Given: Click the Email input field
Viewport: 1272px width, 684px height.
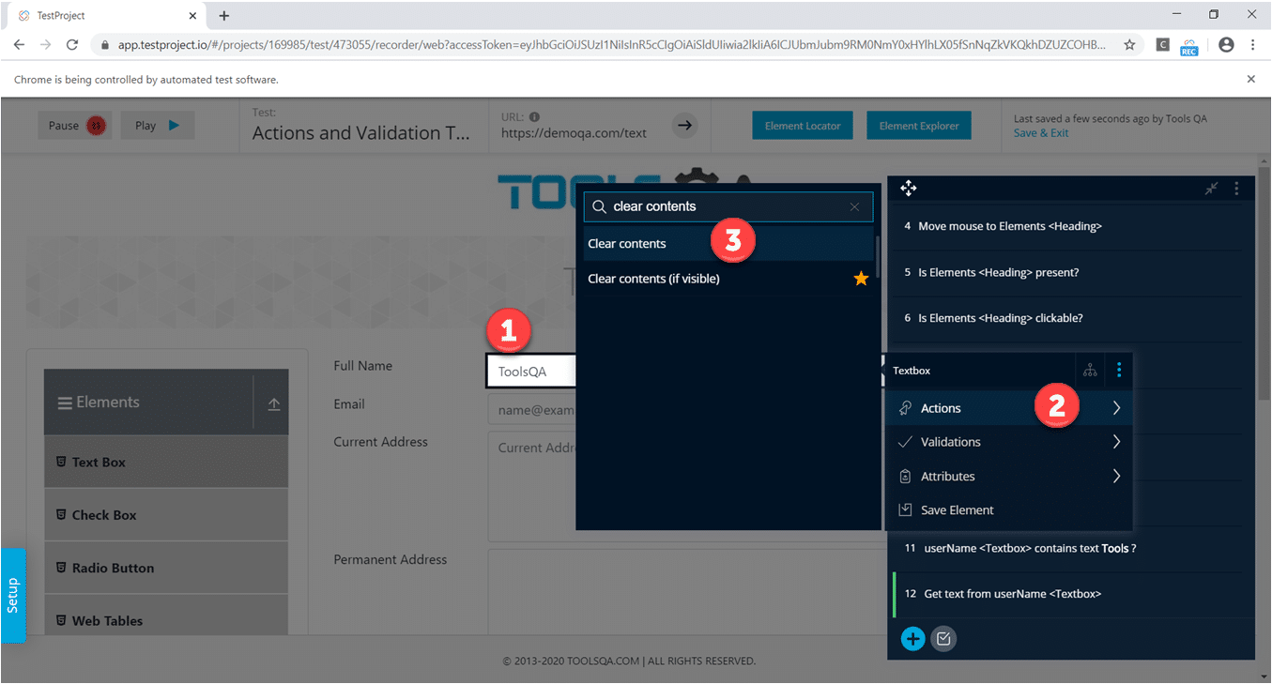Looking at the screenshot, I should 532,410.
